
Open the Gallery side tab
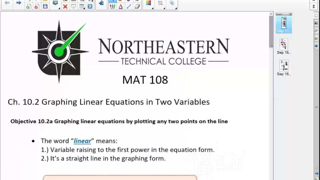316,23
